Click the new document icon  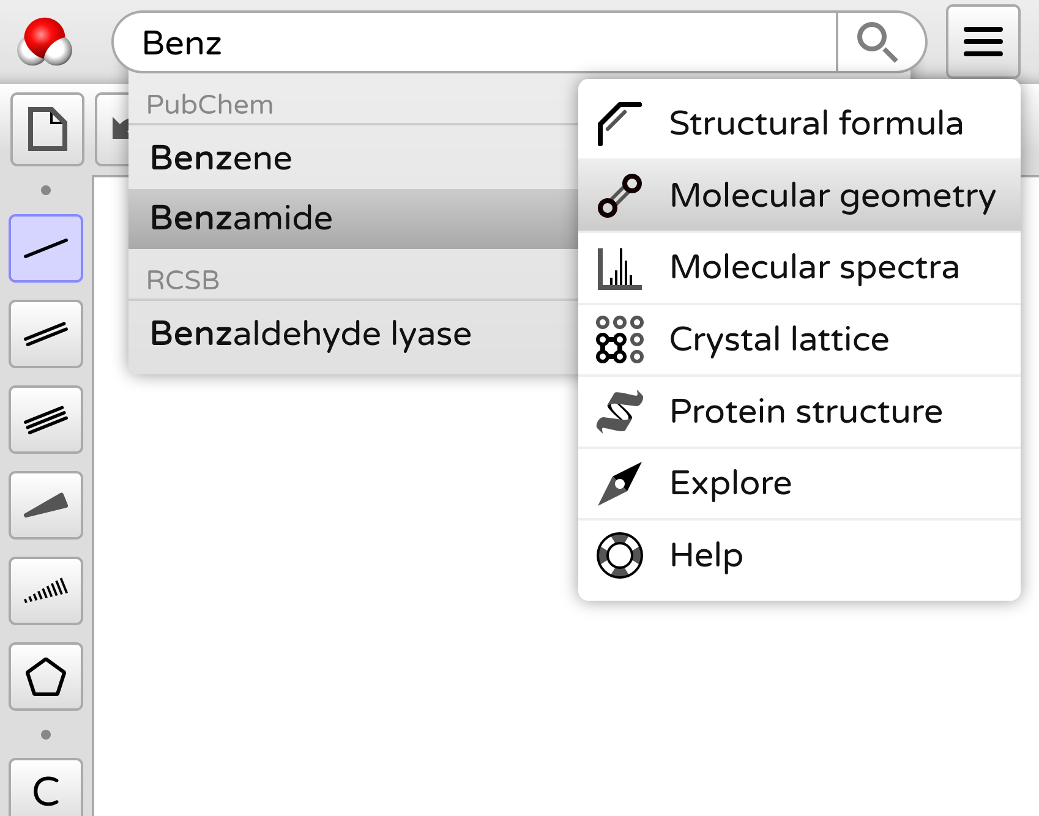click(x=47, y=129)
